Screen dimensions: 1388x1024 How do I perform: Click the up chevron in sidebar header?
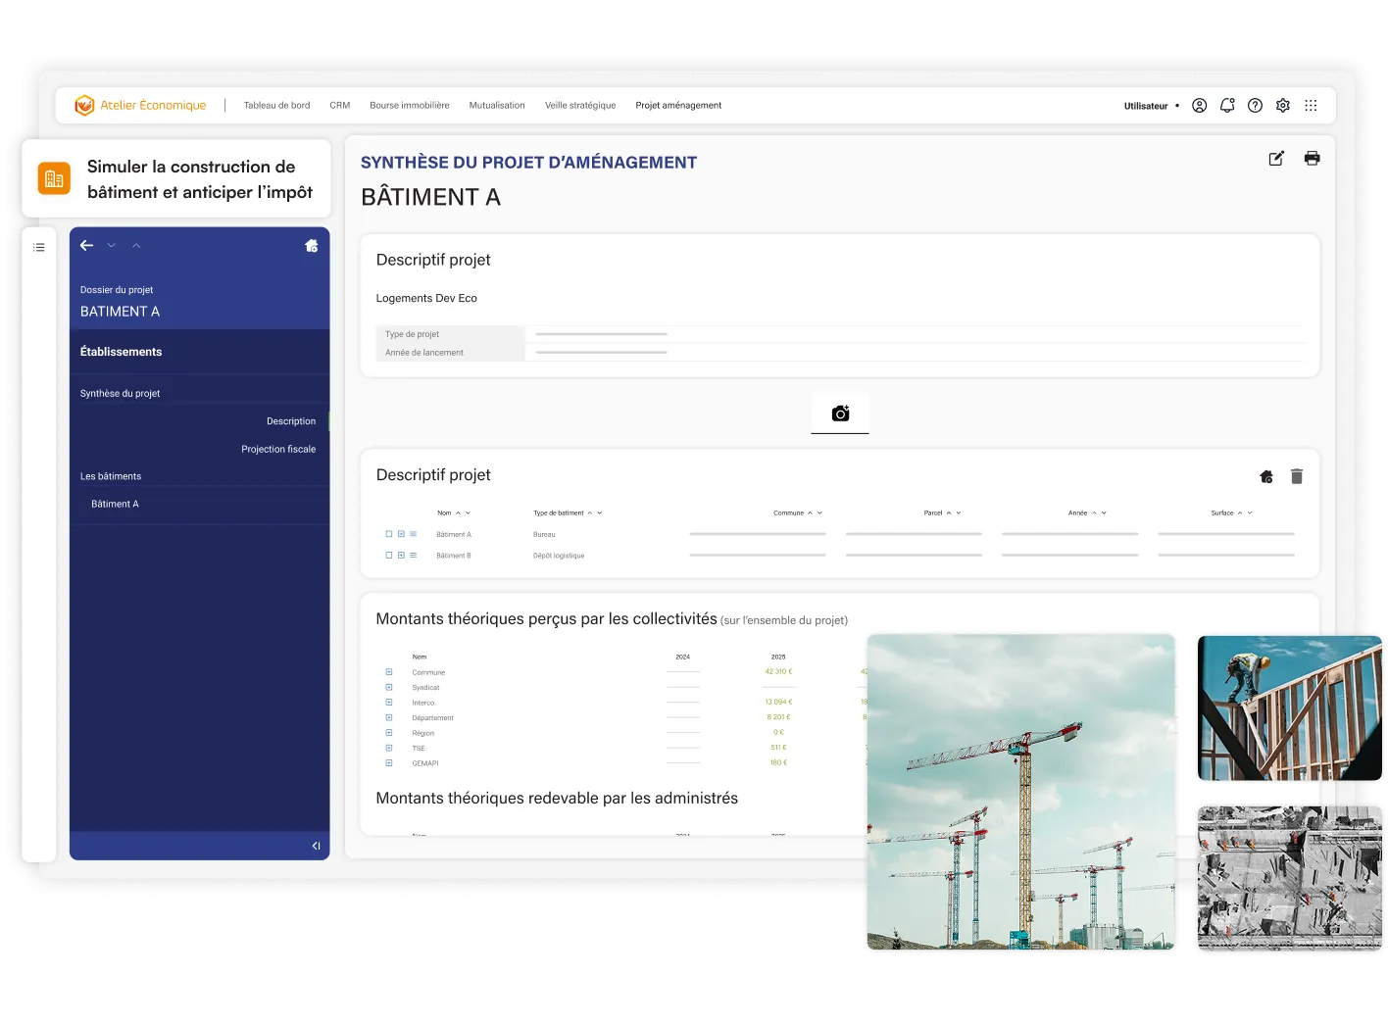(x=136, y=246)
